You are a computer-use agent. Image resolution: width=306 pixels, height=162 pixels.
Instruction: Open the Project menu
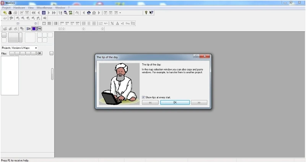coord(6,8)
